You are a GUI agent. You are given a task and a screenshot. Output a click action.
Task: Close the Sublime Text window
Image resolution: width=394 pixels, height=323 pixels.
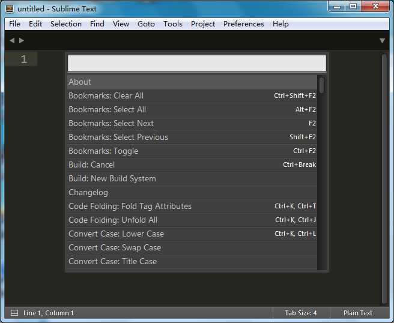[x=375, y=7]
